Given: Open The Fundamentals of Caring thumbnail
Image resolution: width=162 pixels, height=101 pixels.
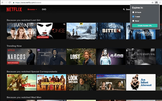Looking at the screenshot, I should (111, 82).
